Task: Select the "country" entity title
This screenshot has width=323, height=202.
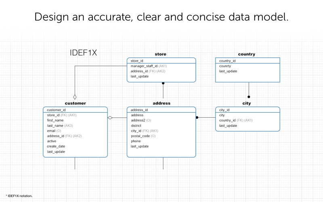Action: point(247,54)
